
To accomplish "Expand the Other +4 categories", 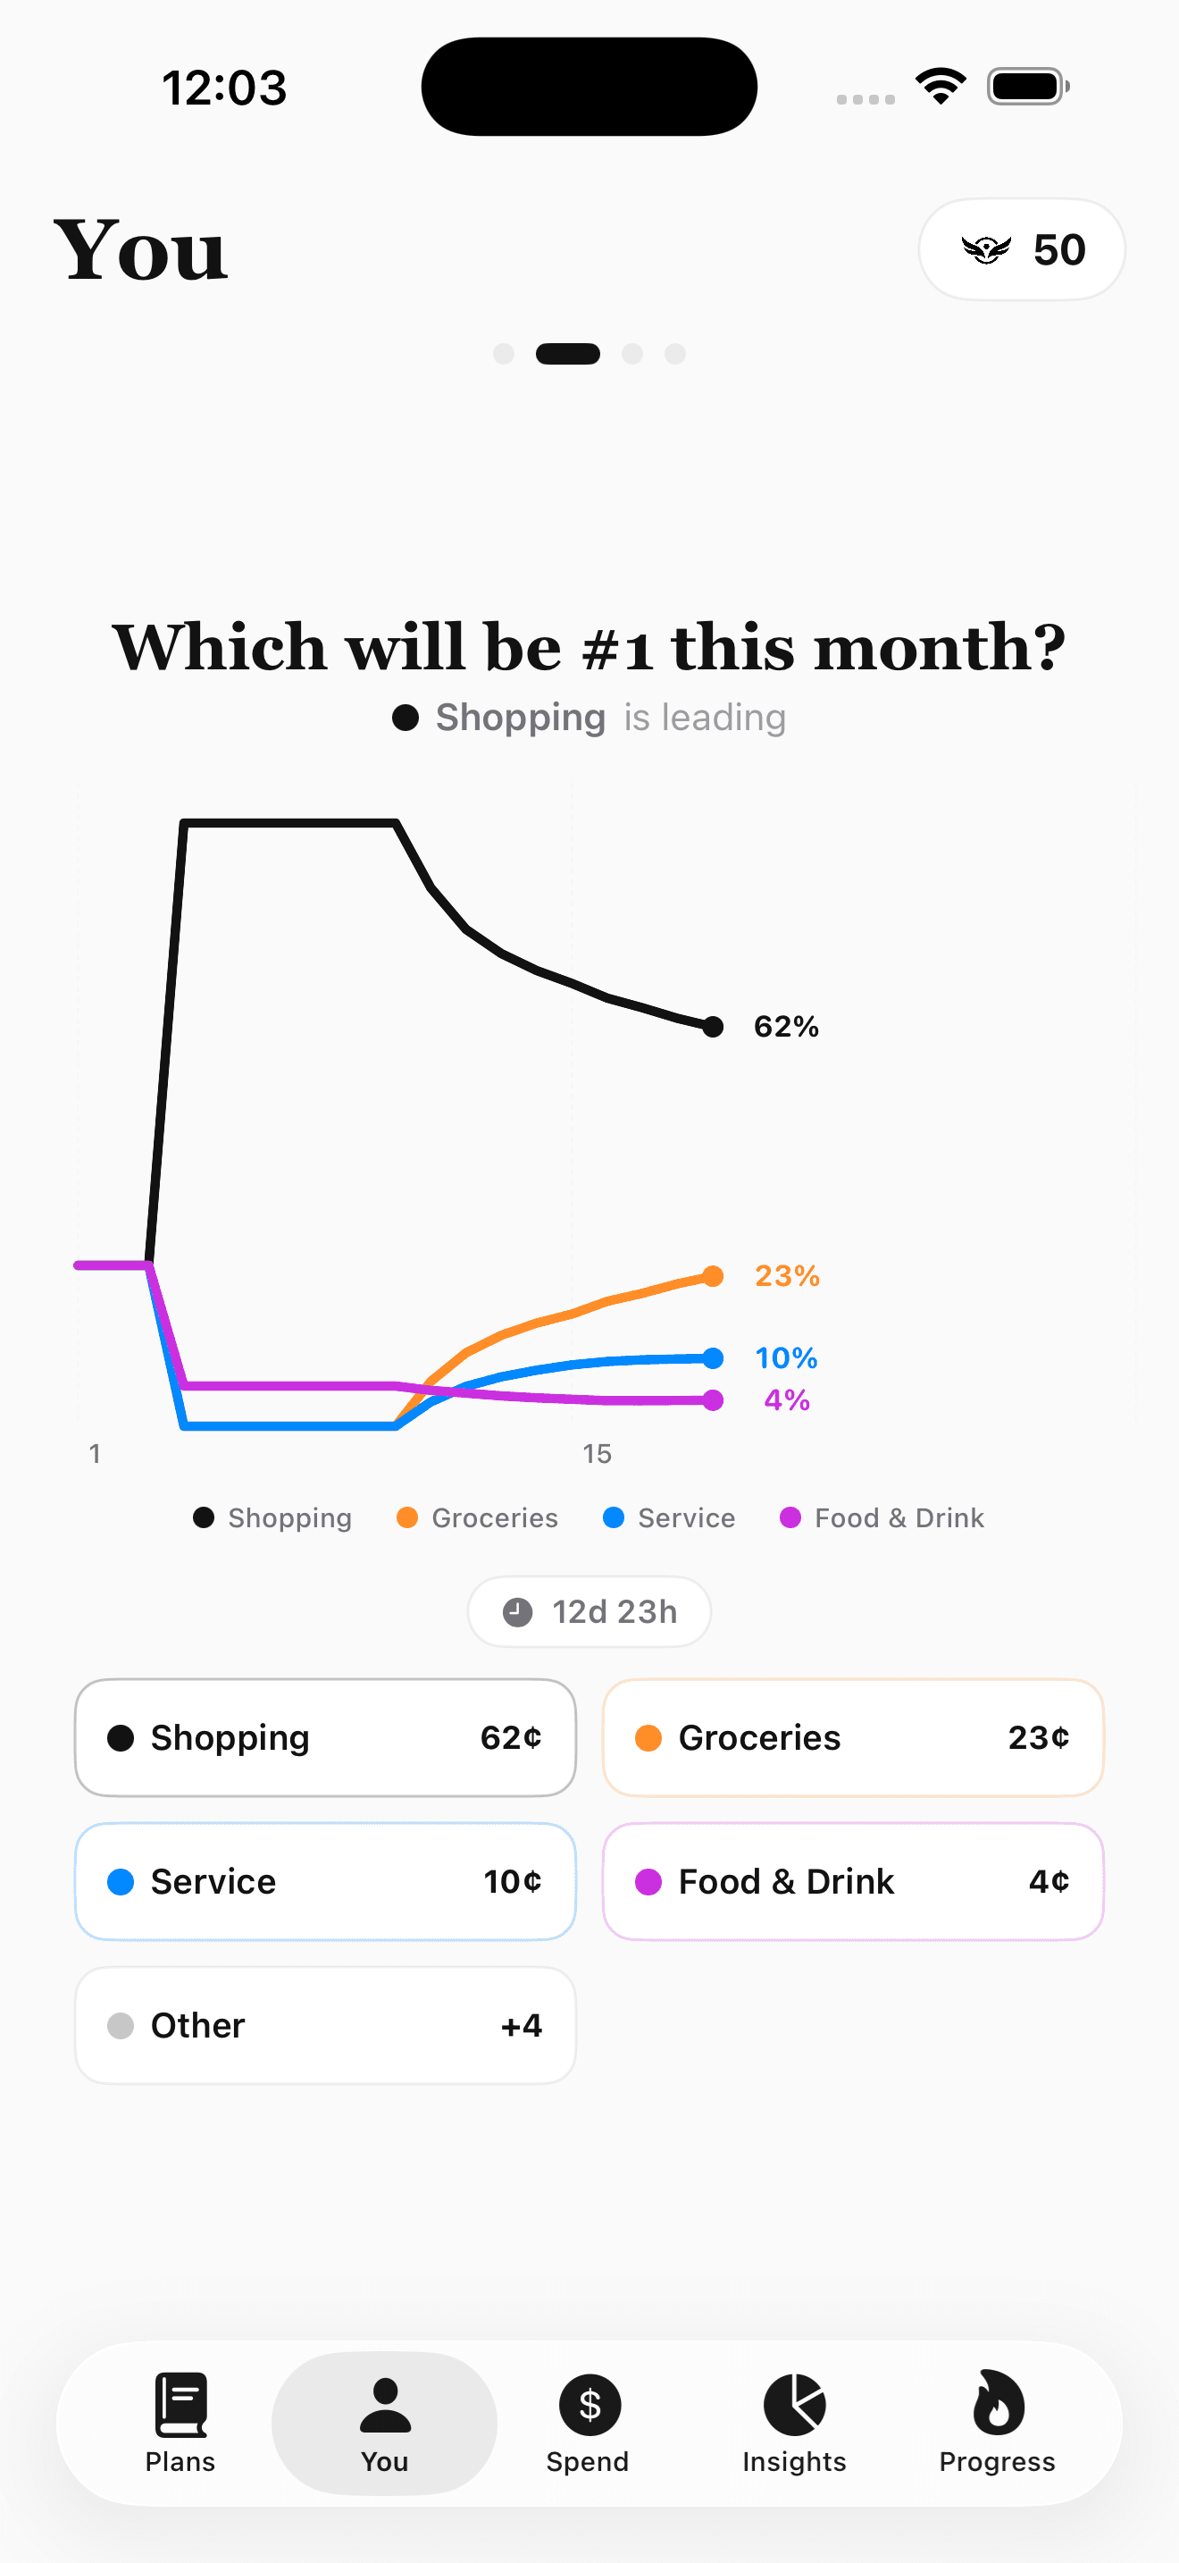I will pyautogui.click(x=325, y=2026).
